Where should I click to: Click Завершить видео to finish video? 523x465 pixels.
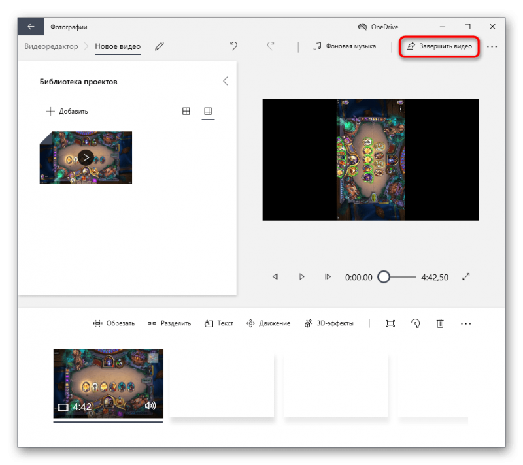439,46
